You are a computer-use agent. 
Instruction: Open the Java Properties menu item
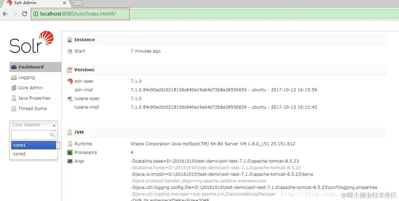(35, 98)
